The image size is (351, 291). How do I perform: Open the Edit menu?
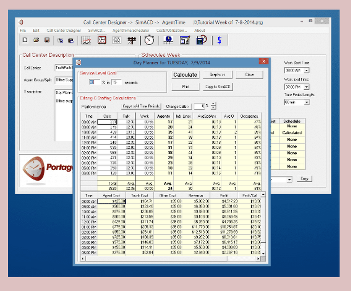coord(36,30)
